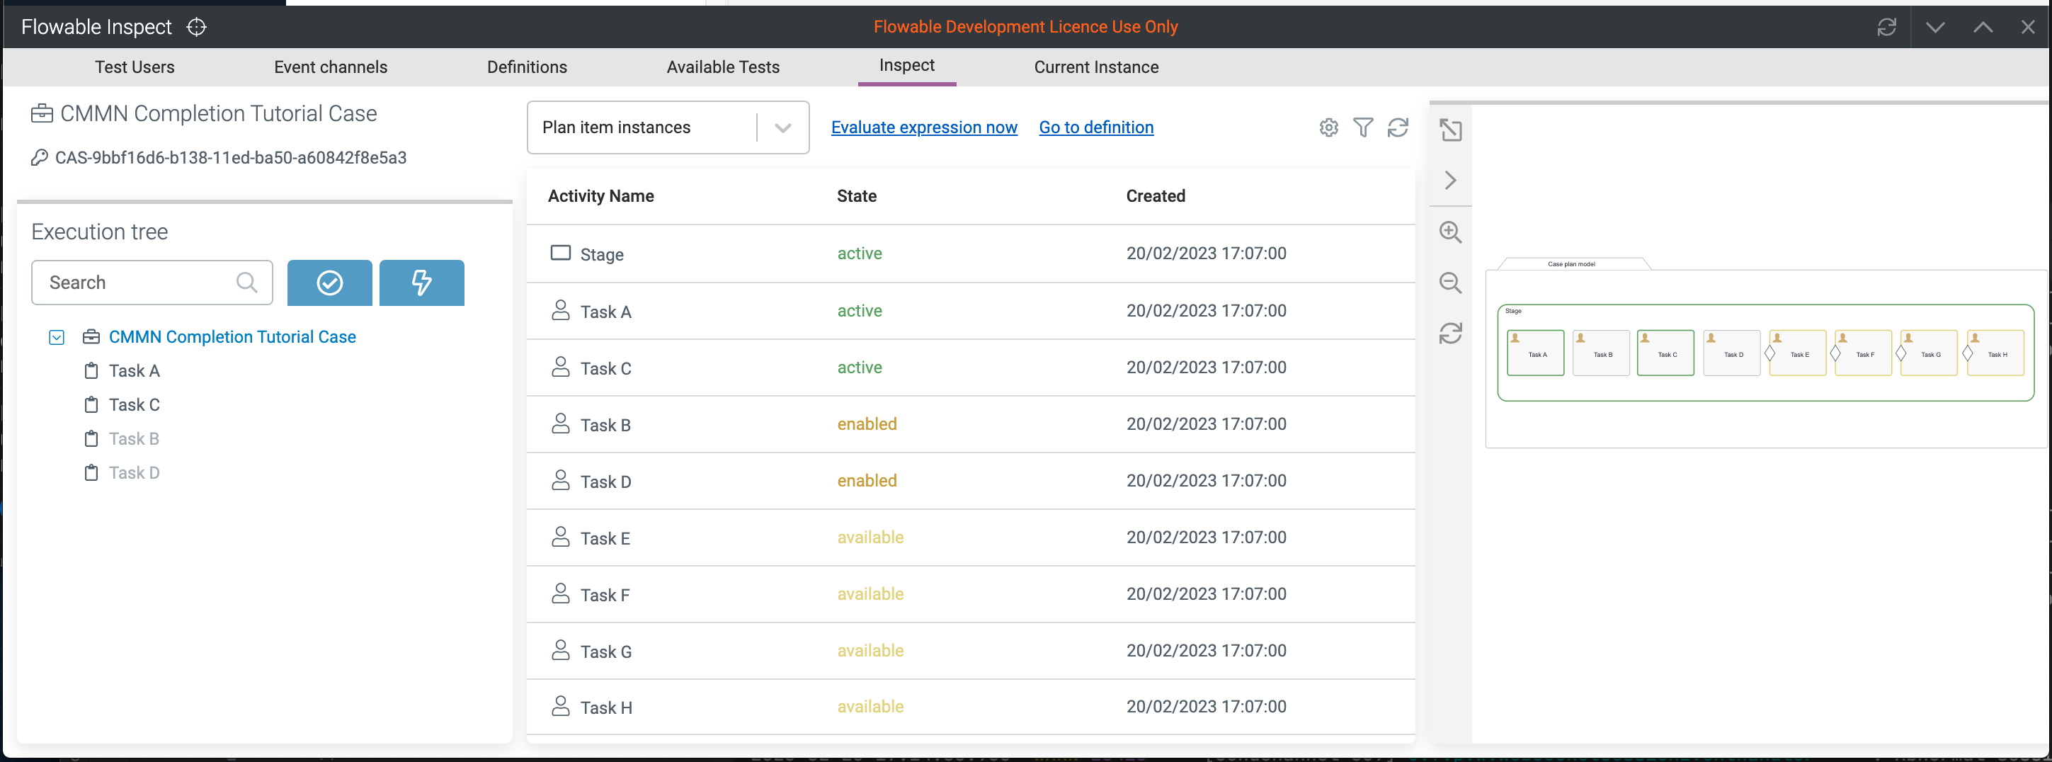Click the Execution tree search field
The width and height of the screenshot is (2052, 762).
click(139, 283)
